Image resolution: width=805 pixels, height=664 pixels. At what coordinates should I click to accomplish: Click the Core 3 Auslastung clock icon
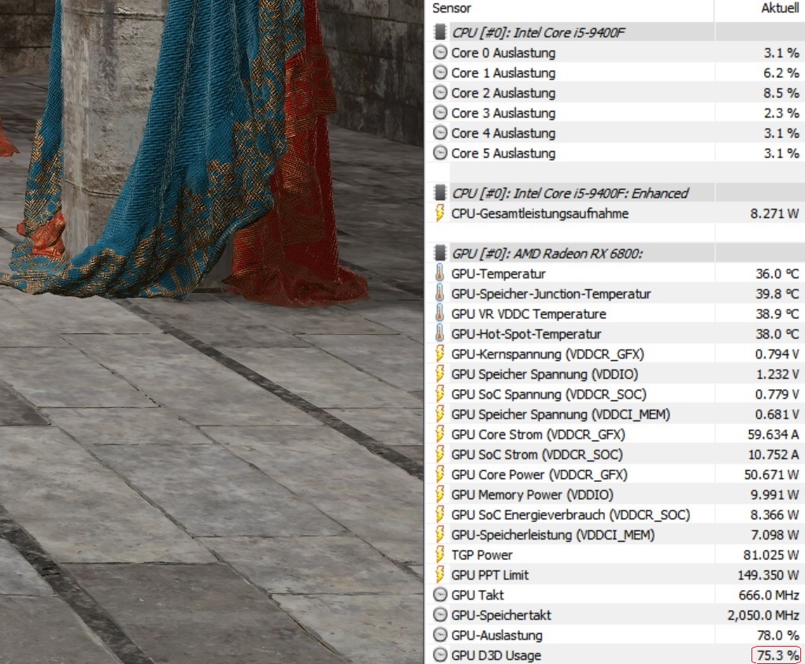(440, 113)
